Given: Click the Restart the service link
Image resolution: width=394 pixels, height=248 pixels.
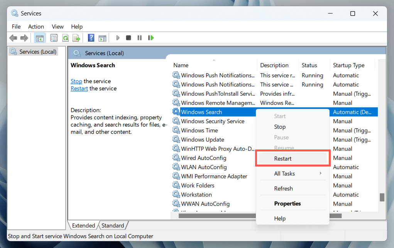Looking at the screenshot, I should coord(79,88).
